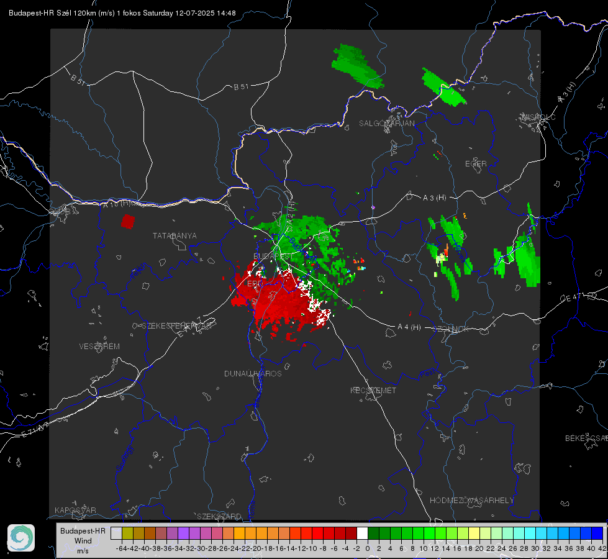Click the BUDAPEST city label
Screen dimensions: 608x559
(x=273, y=257)
